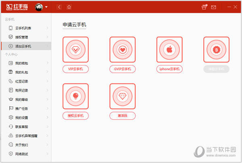
Task: Expand the chevron on 云手机列表 row
Action: 47,28
